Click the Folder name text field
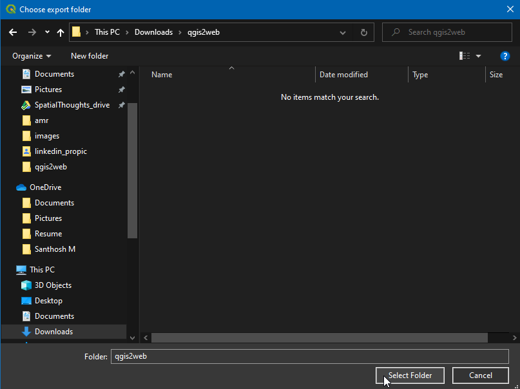Image resolution: width=520 pixels, height=389 pixels. [309, 356]
